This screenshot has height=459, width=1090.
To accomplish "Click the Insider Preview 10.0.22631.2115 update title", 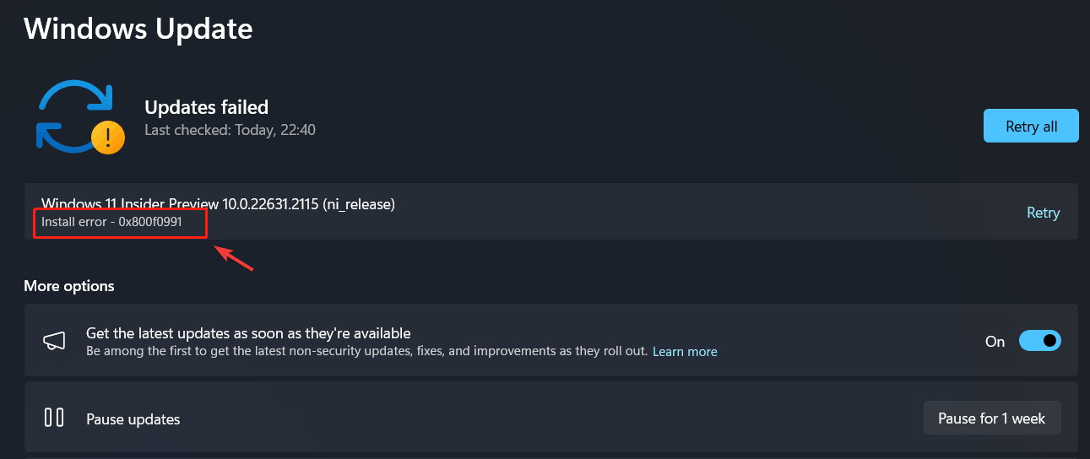I will point(218,204).
